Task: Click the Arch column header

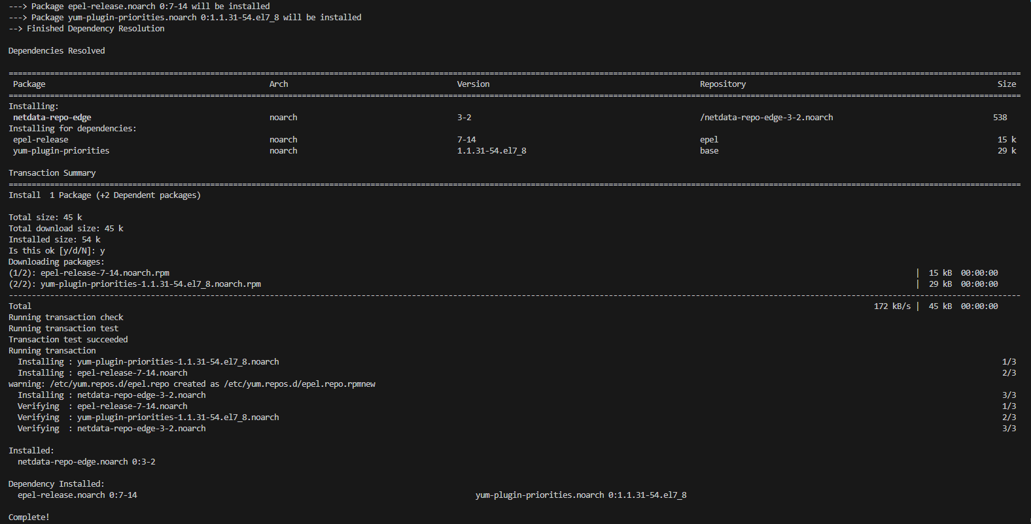Action: (278, 84)
